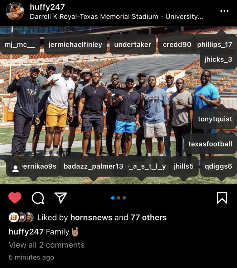Show the 77 others who liked
This screenshot has height=268, width=237.
coord(149,218)
